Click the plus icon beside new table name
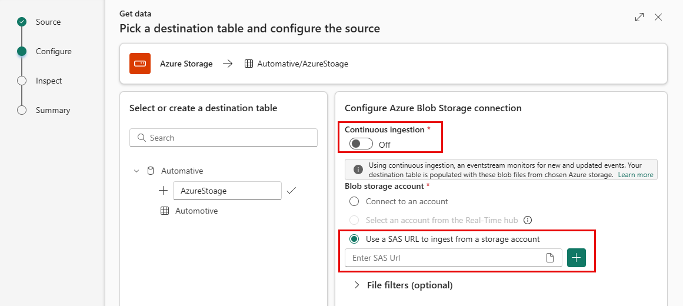The height and width of the screenshot is (306, 683). click(164, 191)
